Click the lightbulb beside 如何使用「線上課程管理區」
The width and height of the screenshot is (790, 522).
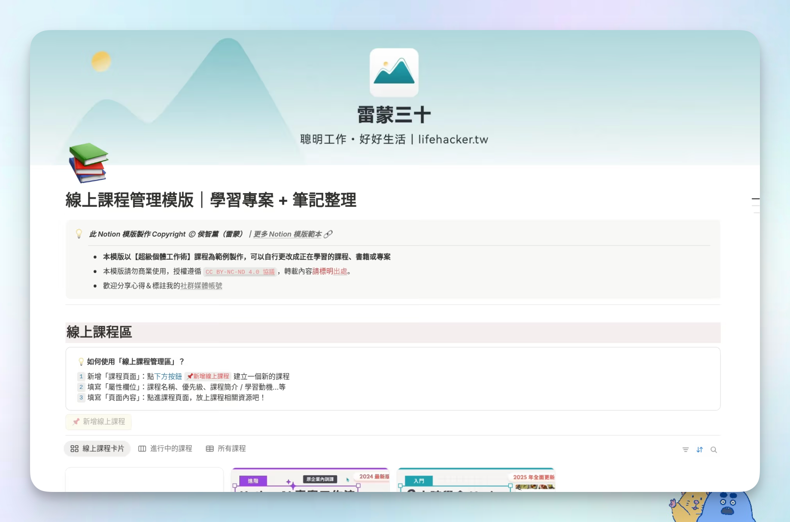coord(81,361)
